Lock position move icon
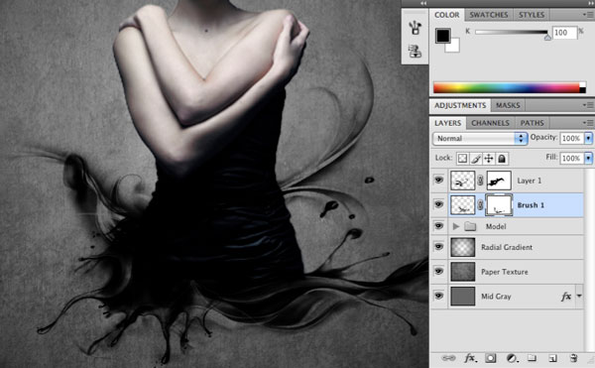The height and width of the screenshot is (368, 595). [489, 159]
